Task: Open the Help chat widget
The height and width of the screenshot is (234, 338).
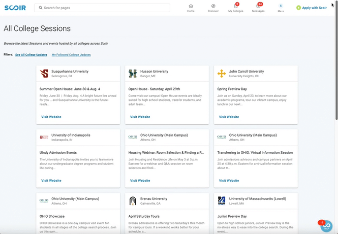Action: point(326,226)
